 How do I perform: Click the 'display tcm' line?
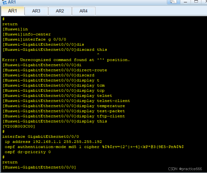[53, 85]
